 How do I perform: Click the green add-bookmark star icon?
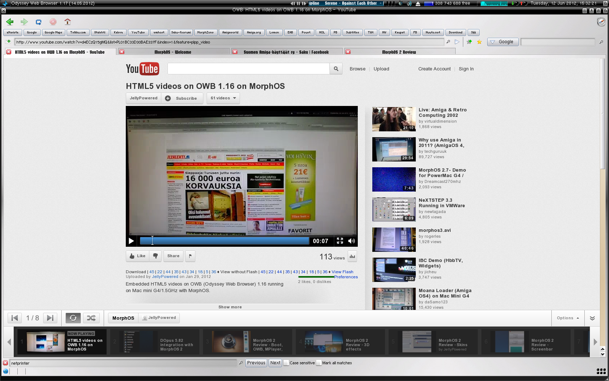pos(469,42)
